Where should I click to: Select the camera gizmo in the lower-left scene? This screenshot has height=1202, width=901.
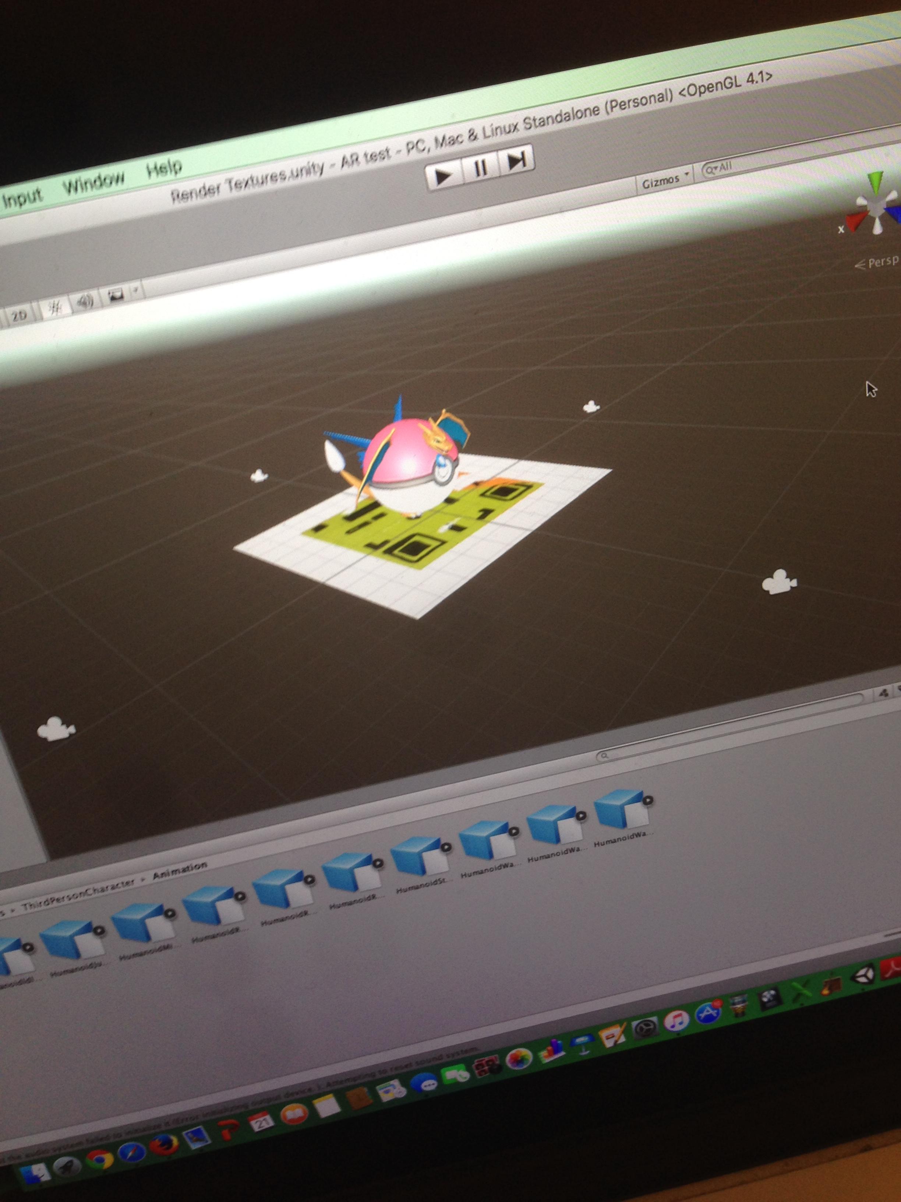56,729
